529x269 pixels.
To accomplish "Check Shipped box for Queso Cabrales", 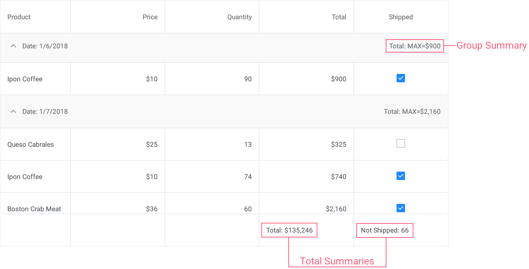I will point(400,144).
